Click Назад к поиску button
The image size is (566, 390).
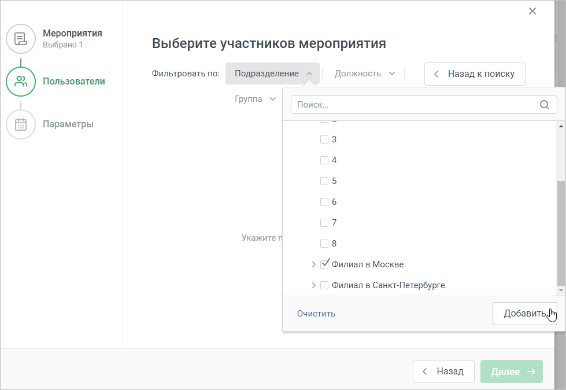475,74
